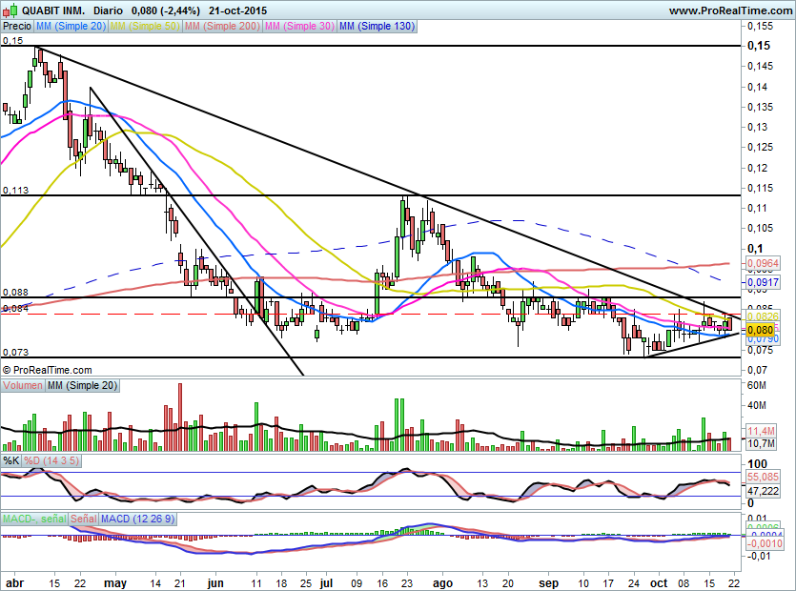Click the Volumen panel label
Image resolution: width=796 pixels, height=591 pixels.
[24, 385]
